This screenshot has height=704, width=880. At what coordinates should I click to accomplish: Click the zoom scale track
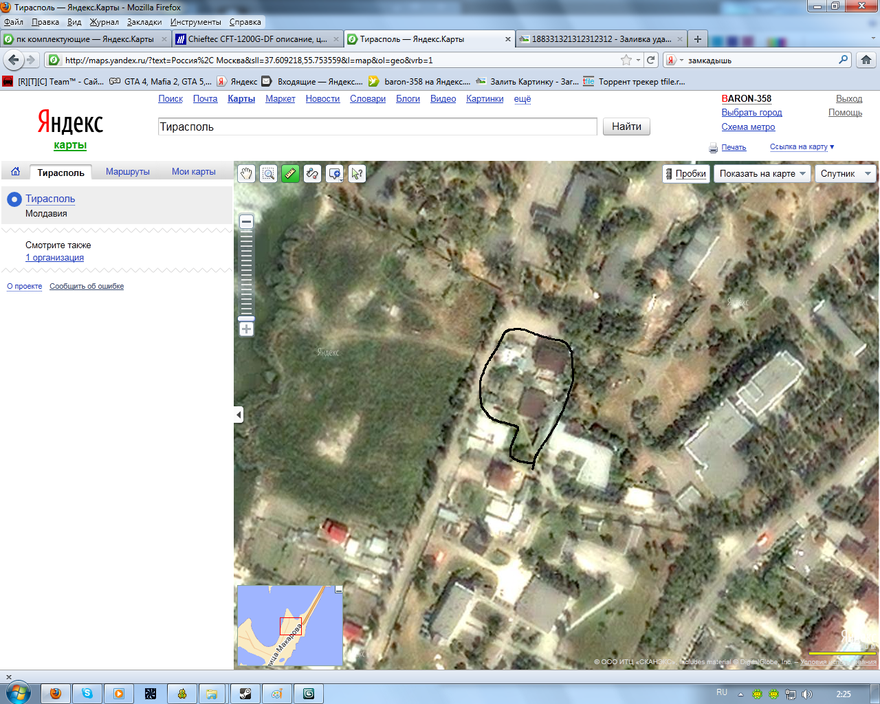click(x=246, y=273)
